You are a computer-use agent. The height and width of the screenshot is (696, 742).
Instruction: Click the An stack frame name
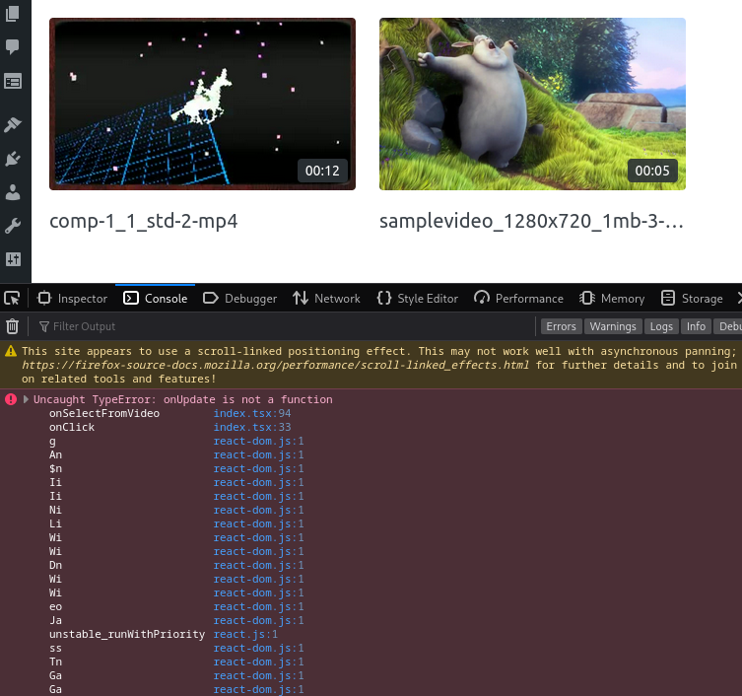pyautogui.click(x=55, y=454)
